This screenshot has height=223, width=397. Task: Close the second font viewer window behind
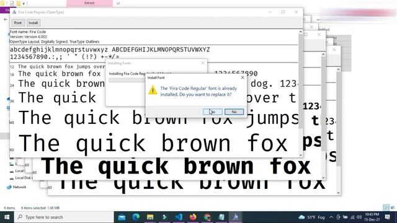(319, 35)
